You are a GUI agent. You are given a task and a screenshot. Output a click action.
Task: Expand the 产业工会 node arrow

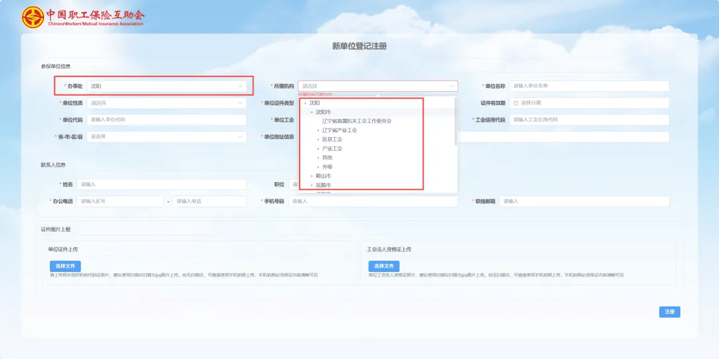[318, 149]
